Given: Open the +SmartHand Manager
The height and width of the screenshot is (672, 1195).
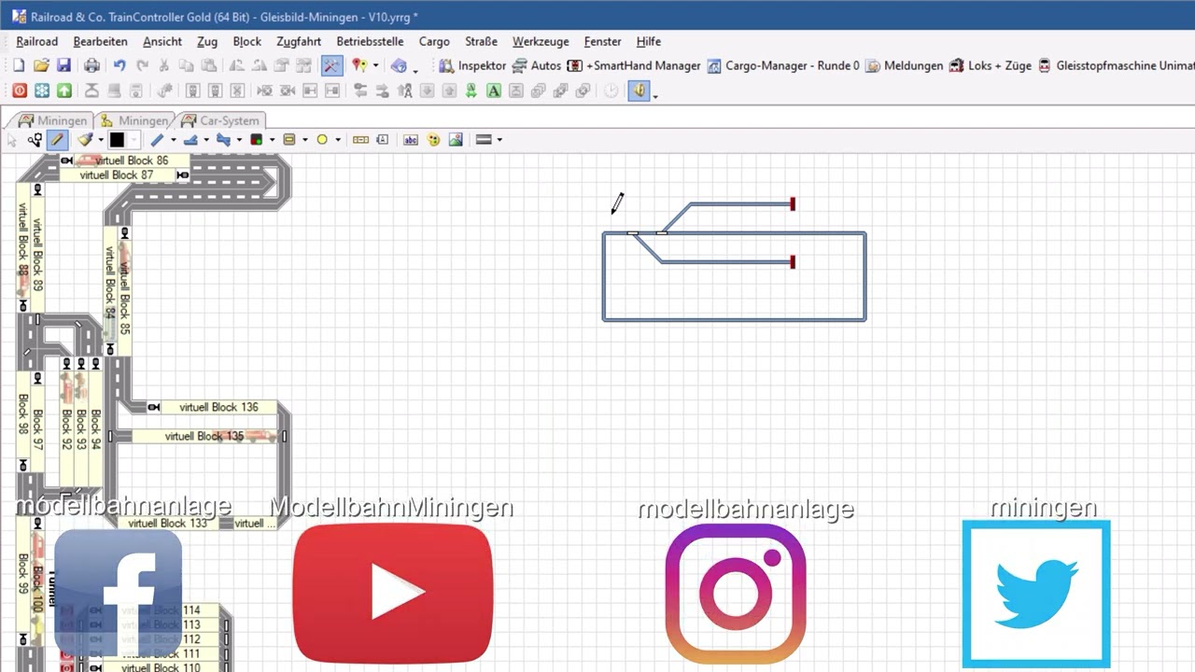Looking at the screenshot, I should [x=634, y=65].
